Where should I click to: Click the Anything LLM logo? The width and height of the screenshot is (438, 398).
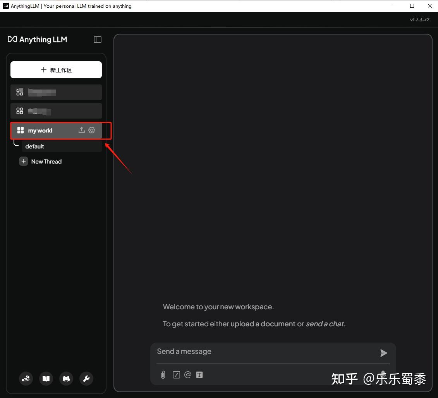38,40
